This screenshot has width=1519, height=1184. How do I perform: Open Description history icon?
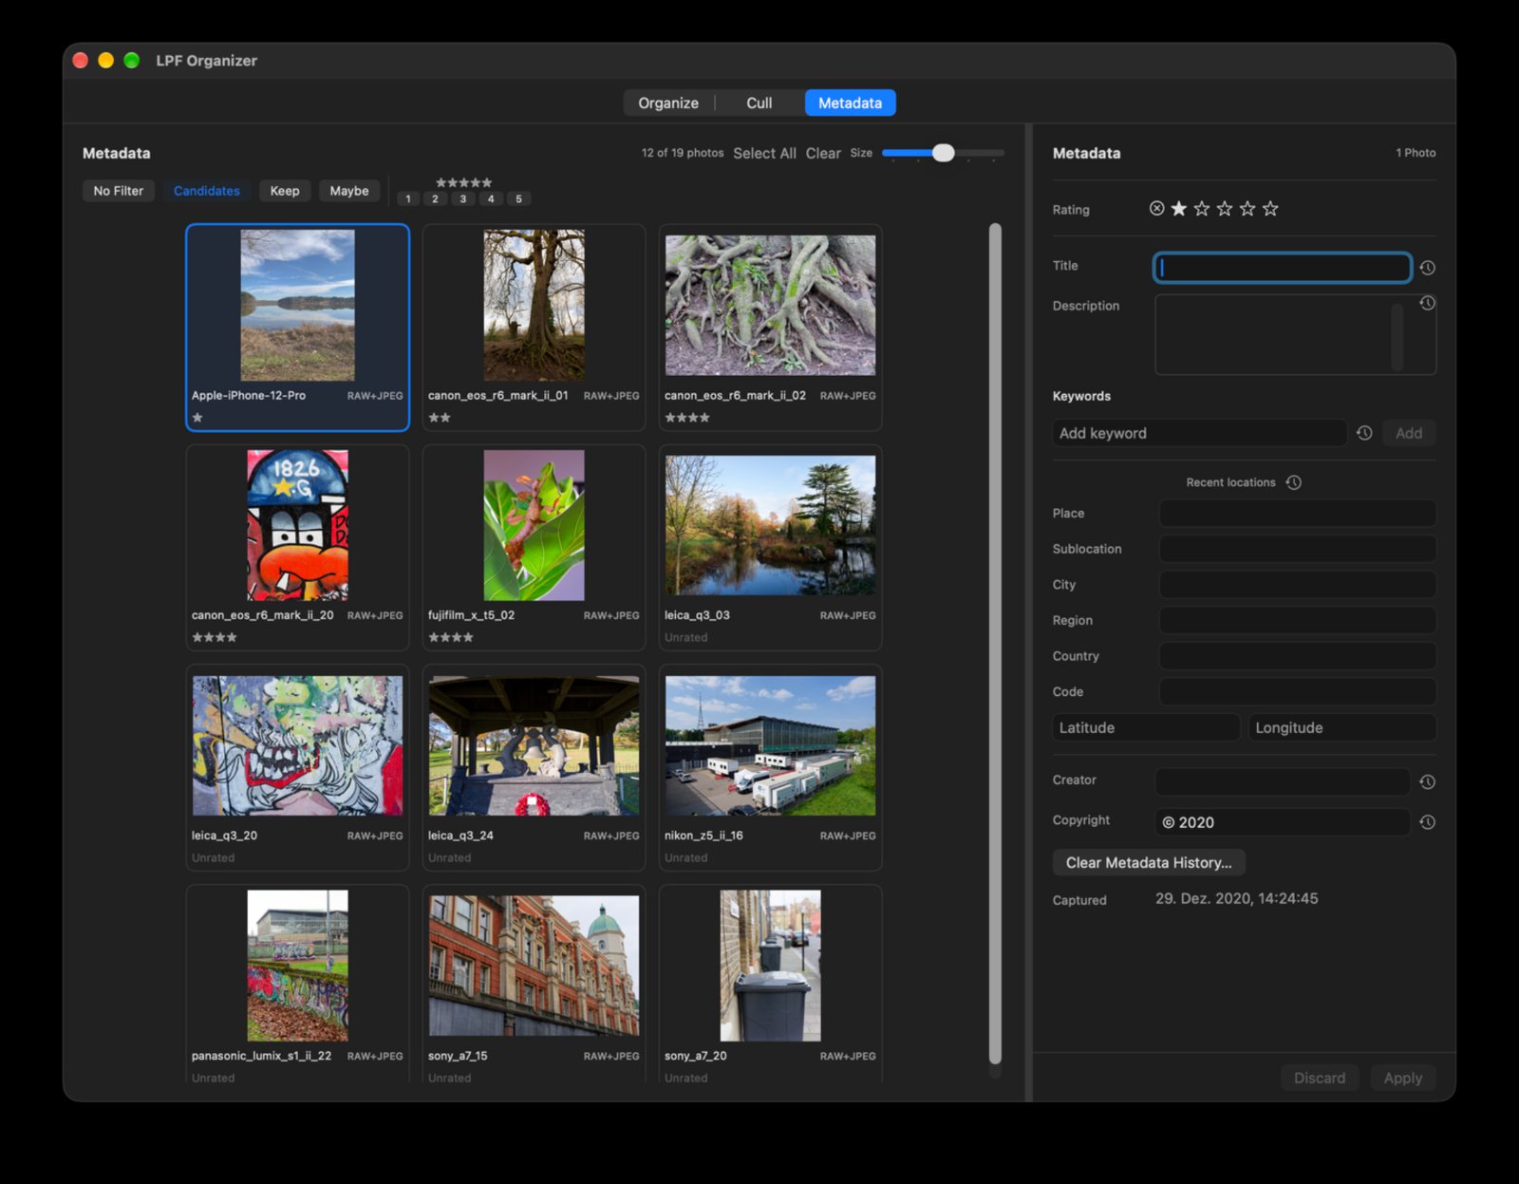pos(1427,304)
